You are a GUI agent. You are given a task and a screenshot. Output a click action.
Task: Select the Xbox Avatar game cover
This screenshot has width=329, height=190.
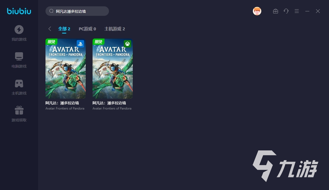pos(113,69)
